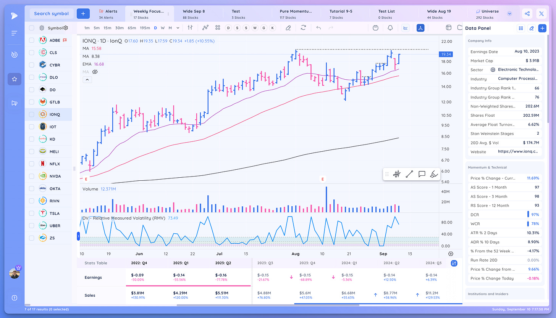Open the sidebar hamburger menu
This screenshot has height=318, width=556.
[14, 33]
